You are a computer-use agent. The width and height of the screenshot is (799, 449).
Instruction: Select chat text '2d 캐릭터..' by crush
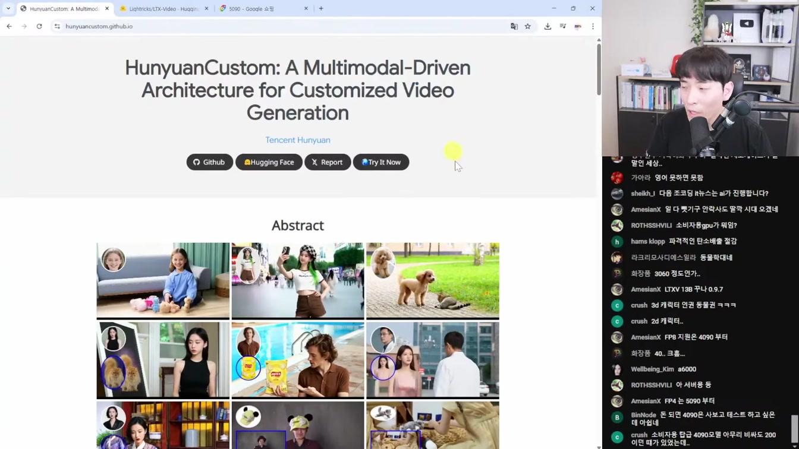click(x=667, y=321)
